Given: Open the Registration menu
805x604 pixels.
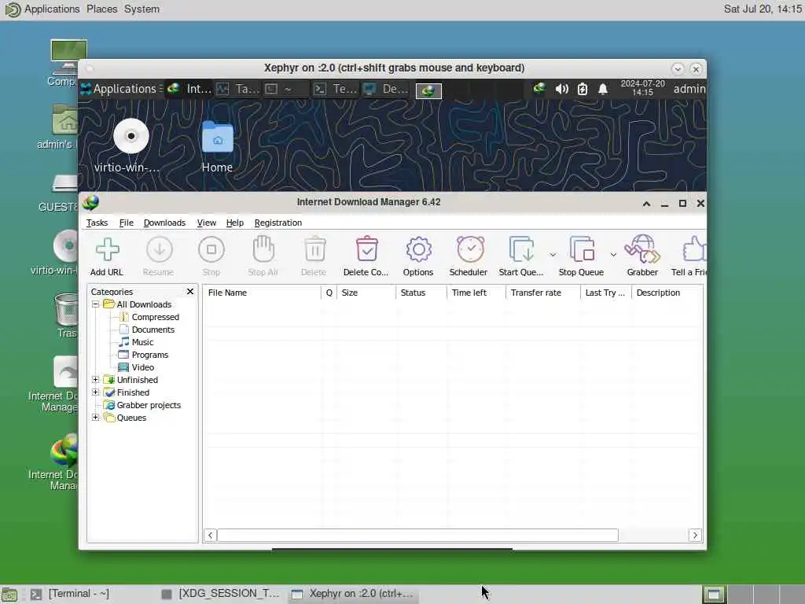Looking at the screenshot, I should [278, 223].
